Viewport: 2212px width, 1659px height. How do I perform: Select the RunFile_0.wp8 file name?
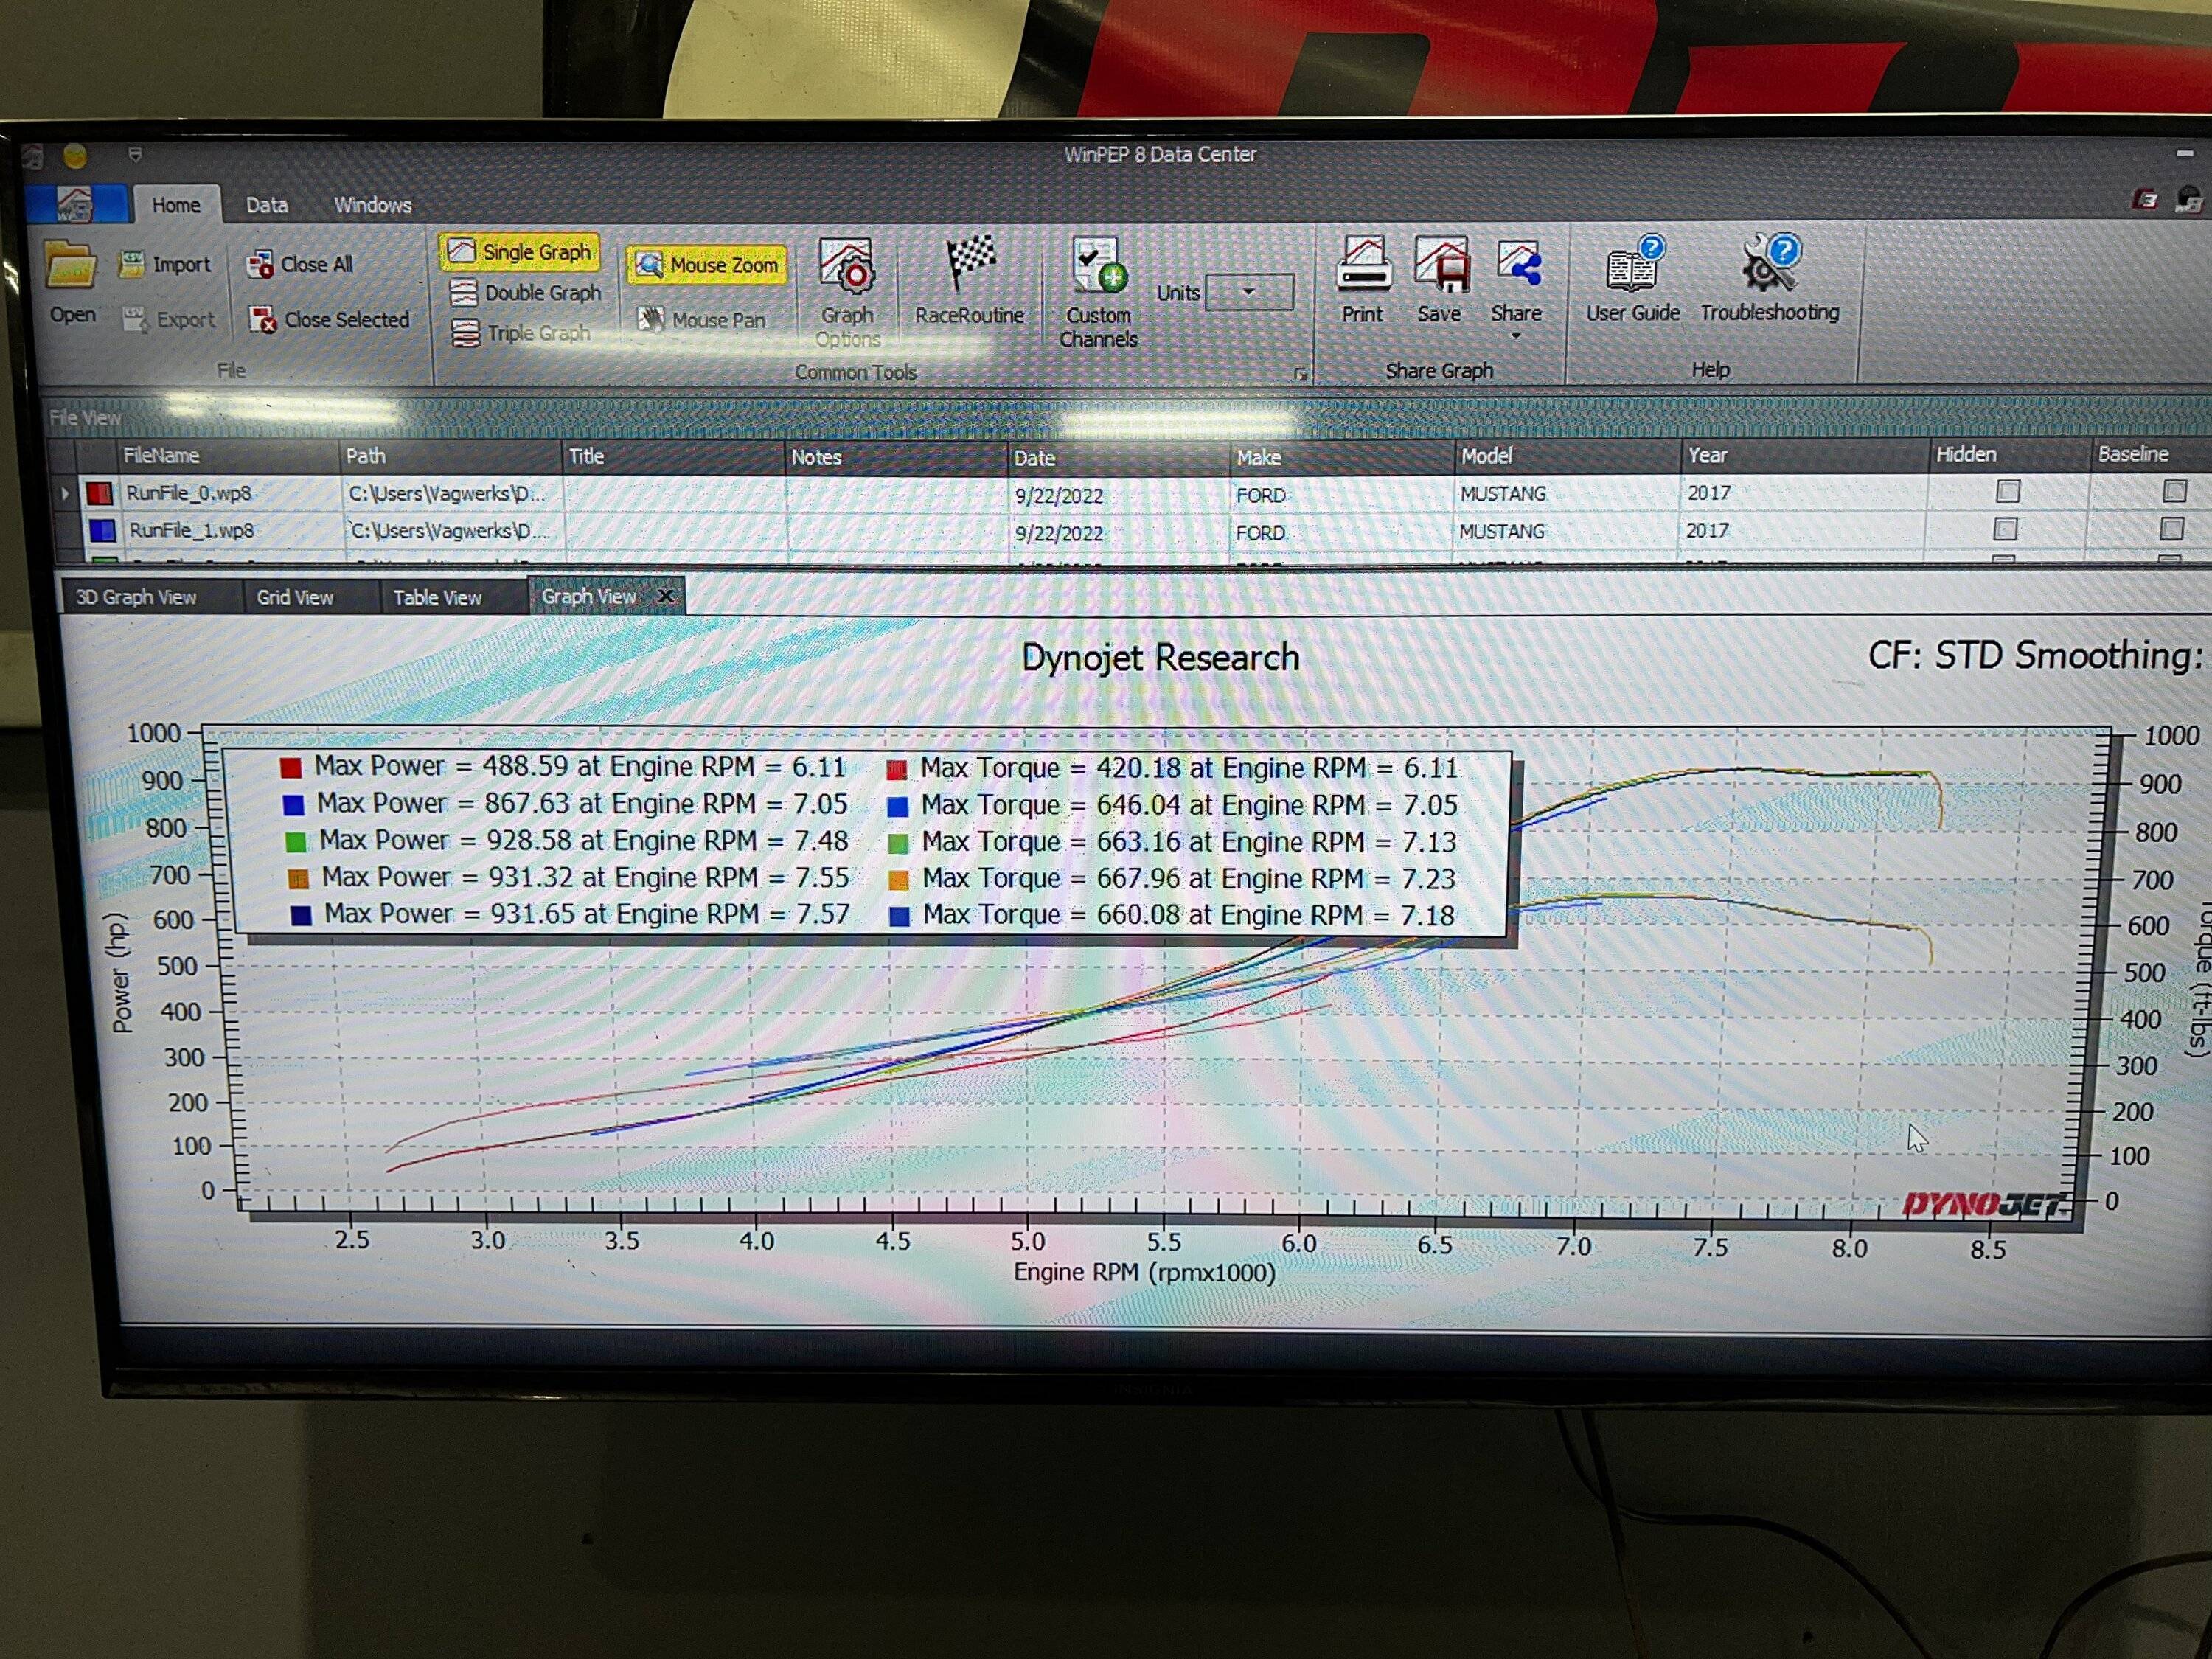click(x=188, y=493)
